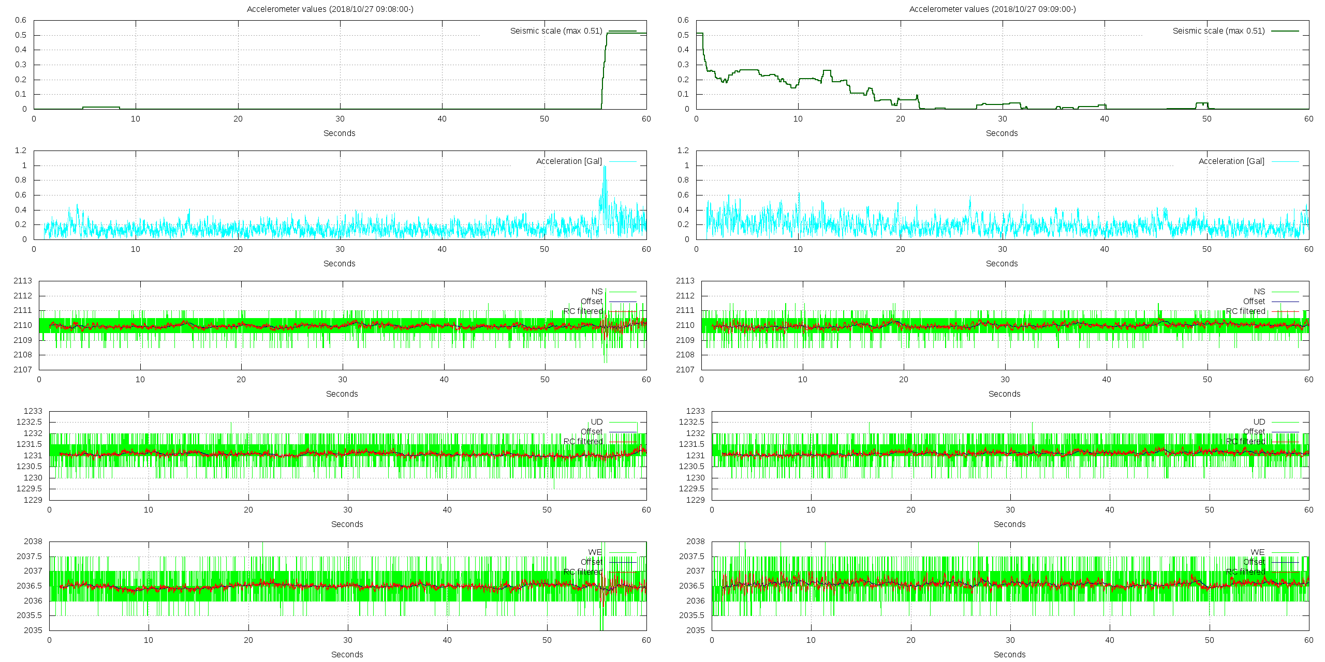The image size is (1325, 662).
Task: Click RC filtered label in right NS plot
Action: pyautogui.click(x=1245, y=311)
